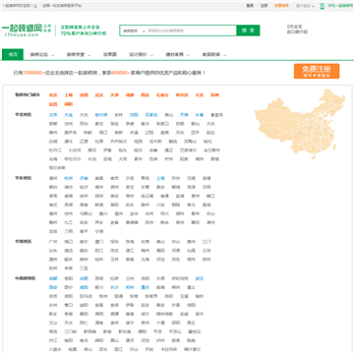Choose 呼和浩特 in the 中西部地区 list
This screenshot has width=354, height=354.
click(180, 278)
